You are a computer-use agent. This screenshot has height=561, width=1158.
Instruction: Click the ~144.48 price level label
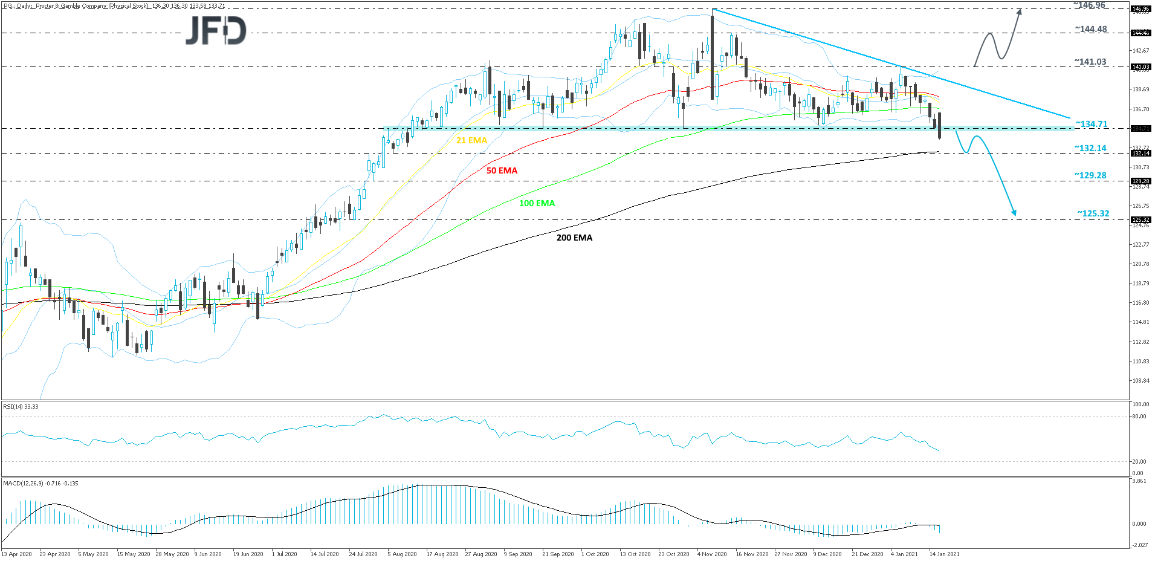1091,29
